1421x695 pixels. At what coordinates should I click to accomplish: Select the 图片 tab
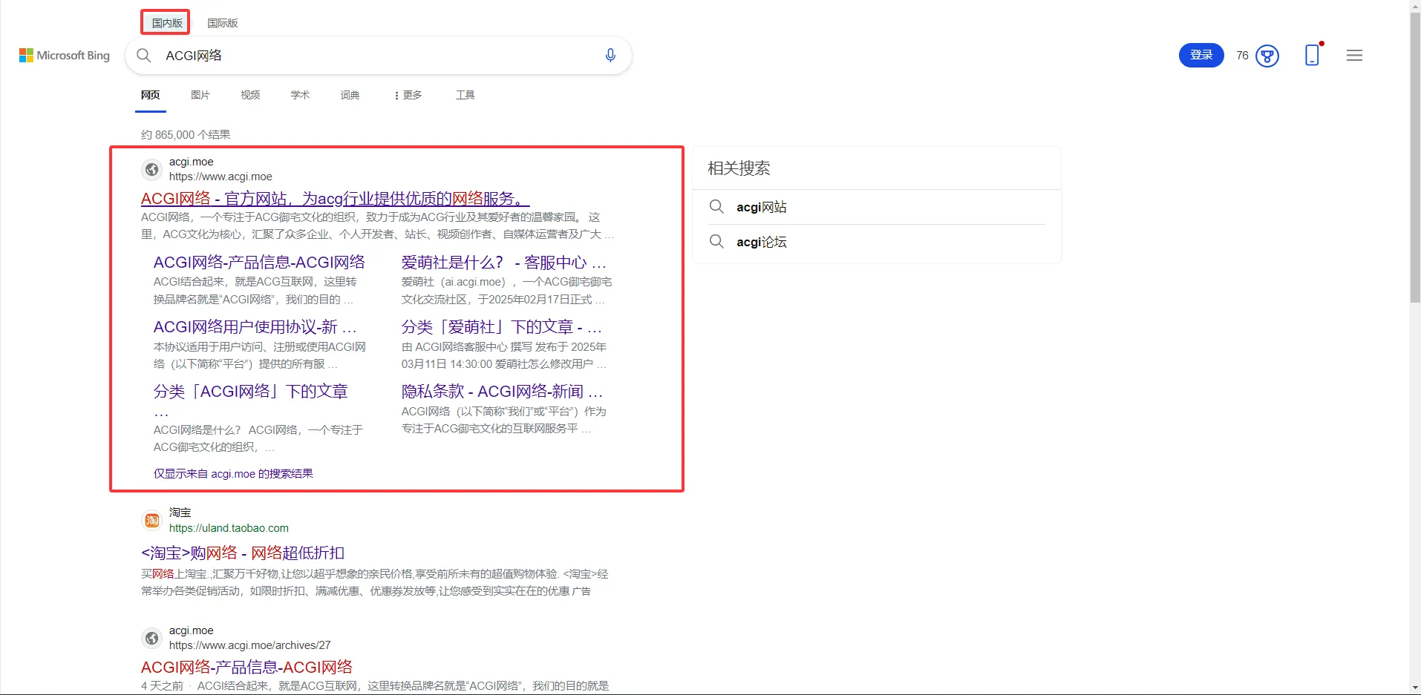pyautogui.click(x=200, y=95)
